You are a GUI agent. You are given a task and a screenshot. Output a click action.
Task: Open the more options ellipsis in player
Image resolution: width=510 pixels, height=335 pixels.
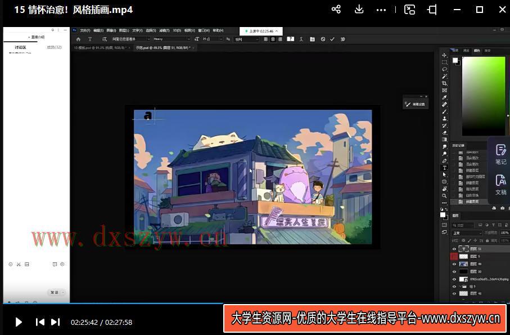[381, 10]
